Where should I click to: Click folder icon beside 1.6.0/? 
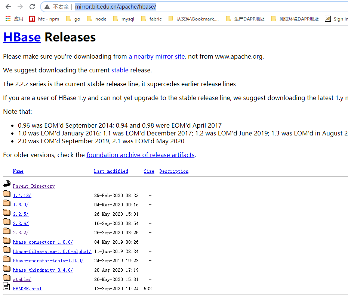click(7, 203)
